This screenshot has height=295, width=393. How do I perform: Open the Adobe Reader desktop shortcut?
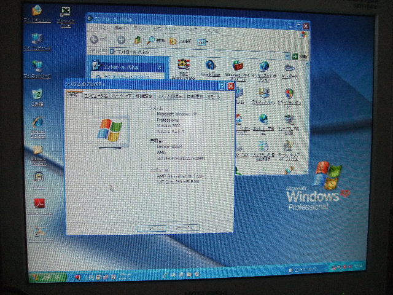click(39, 207)
